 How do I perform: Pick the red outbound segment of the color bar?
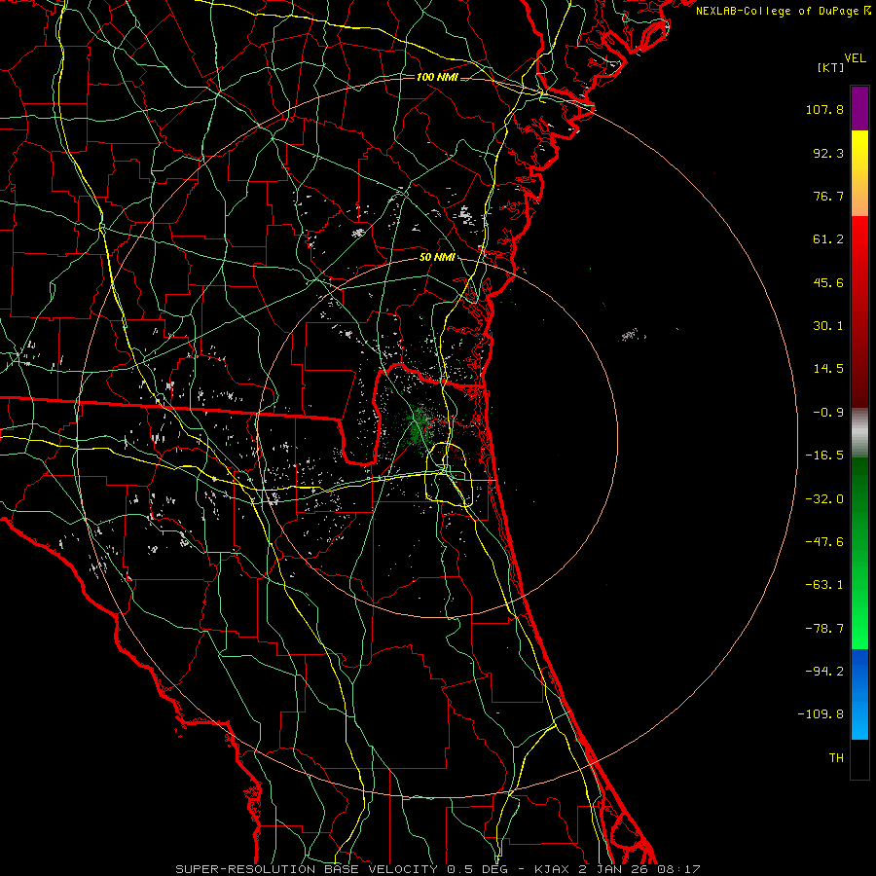coord(859,311)
